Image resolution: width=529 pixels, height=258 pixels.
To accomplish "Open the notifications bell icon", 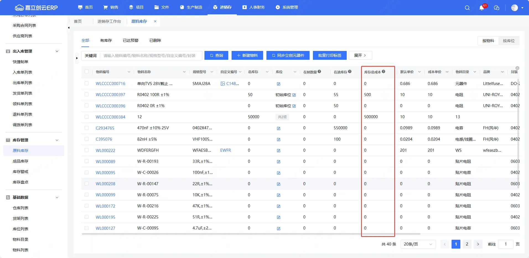I will coord(482,8).
